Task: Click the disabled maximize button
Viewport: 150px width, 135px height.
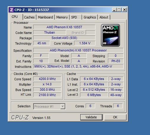Action: [119, 10]
